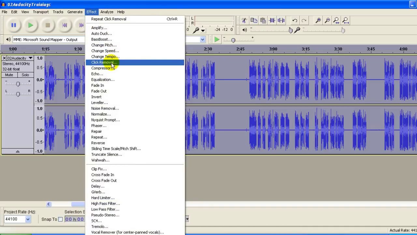This screenshot has width=417, height=235.
Task: Open the View menu
Action: coord(25,12)
